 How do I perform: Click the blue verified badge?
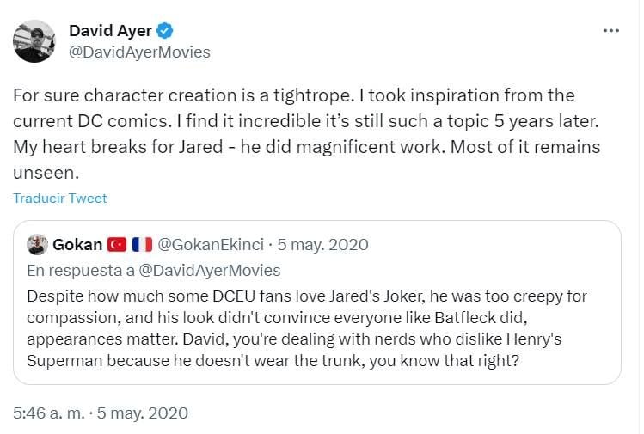[165, 31]
